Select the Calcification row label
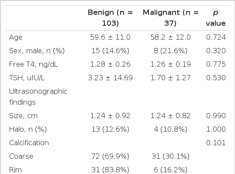Viewport: 235px width, 174px height. click(x=29, y=143)
